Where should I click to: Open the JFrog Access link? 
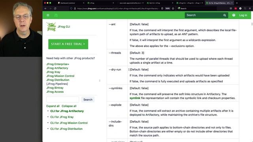coord(55,92)
